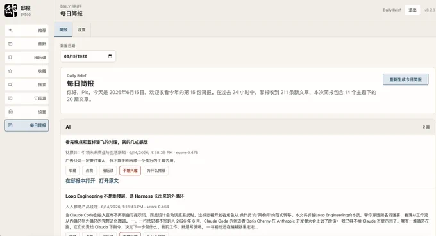Click the 退出 logout button
This screenshot has height=236, width=436.
412,10
